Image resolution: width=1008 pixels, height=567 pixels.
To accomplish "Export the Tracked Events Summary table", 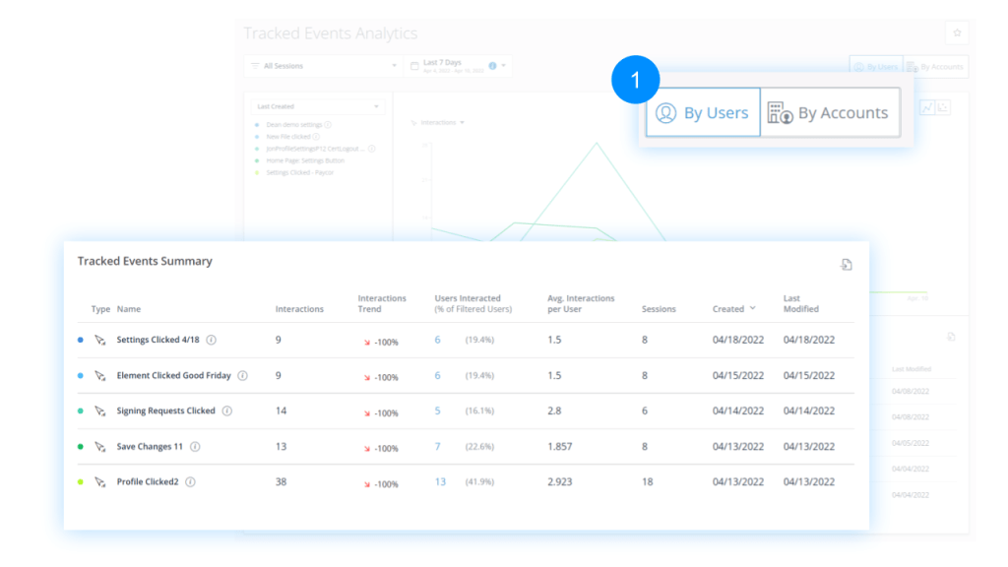I will (x=846, y=265).
